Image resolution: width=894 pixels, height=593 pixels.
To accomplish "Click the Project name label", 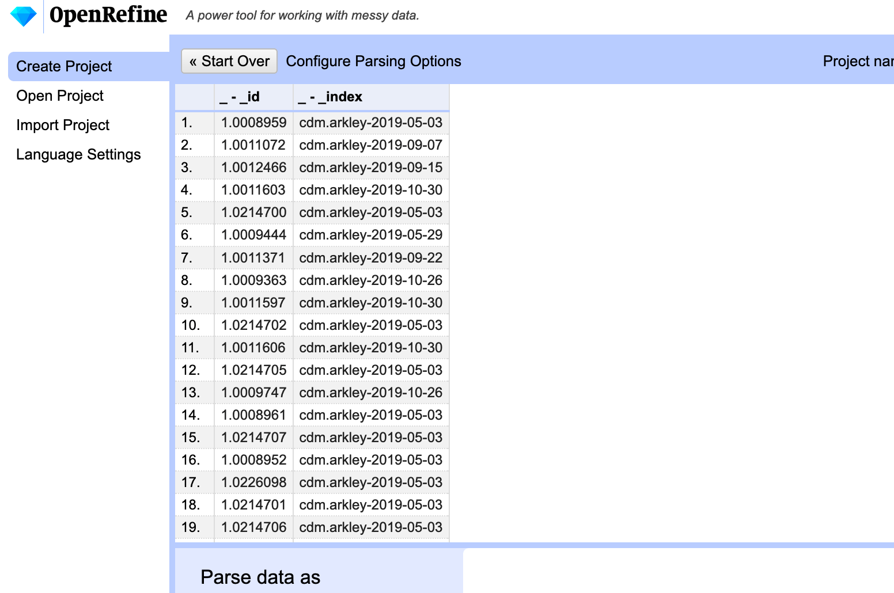I will pos(858,61).
